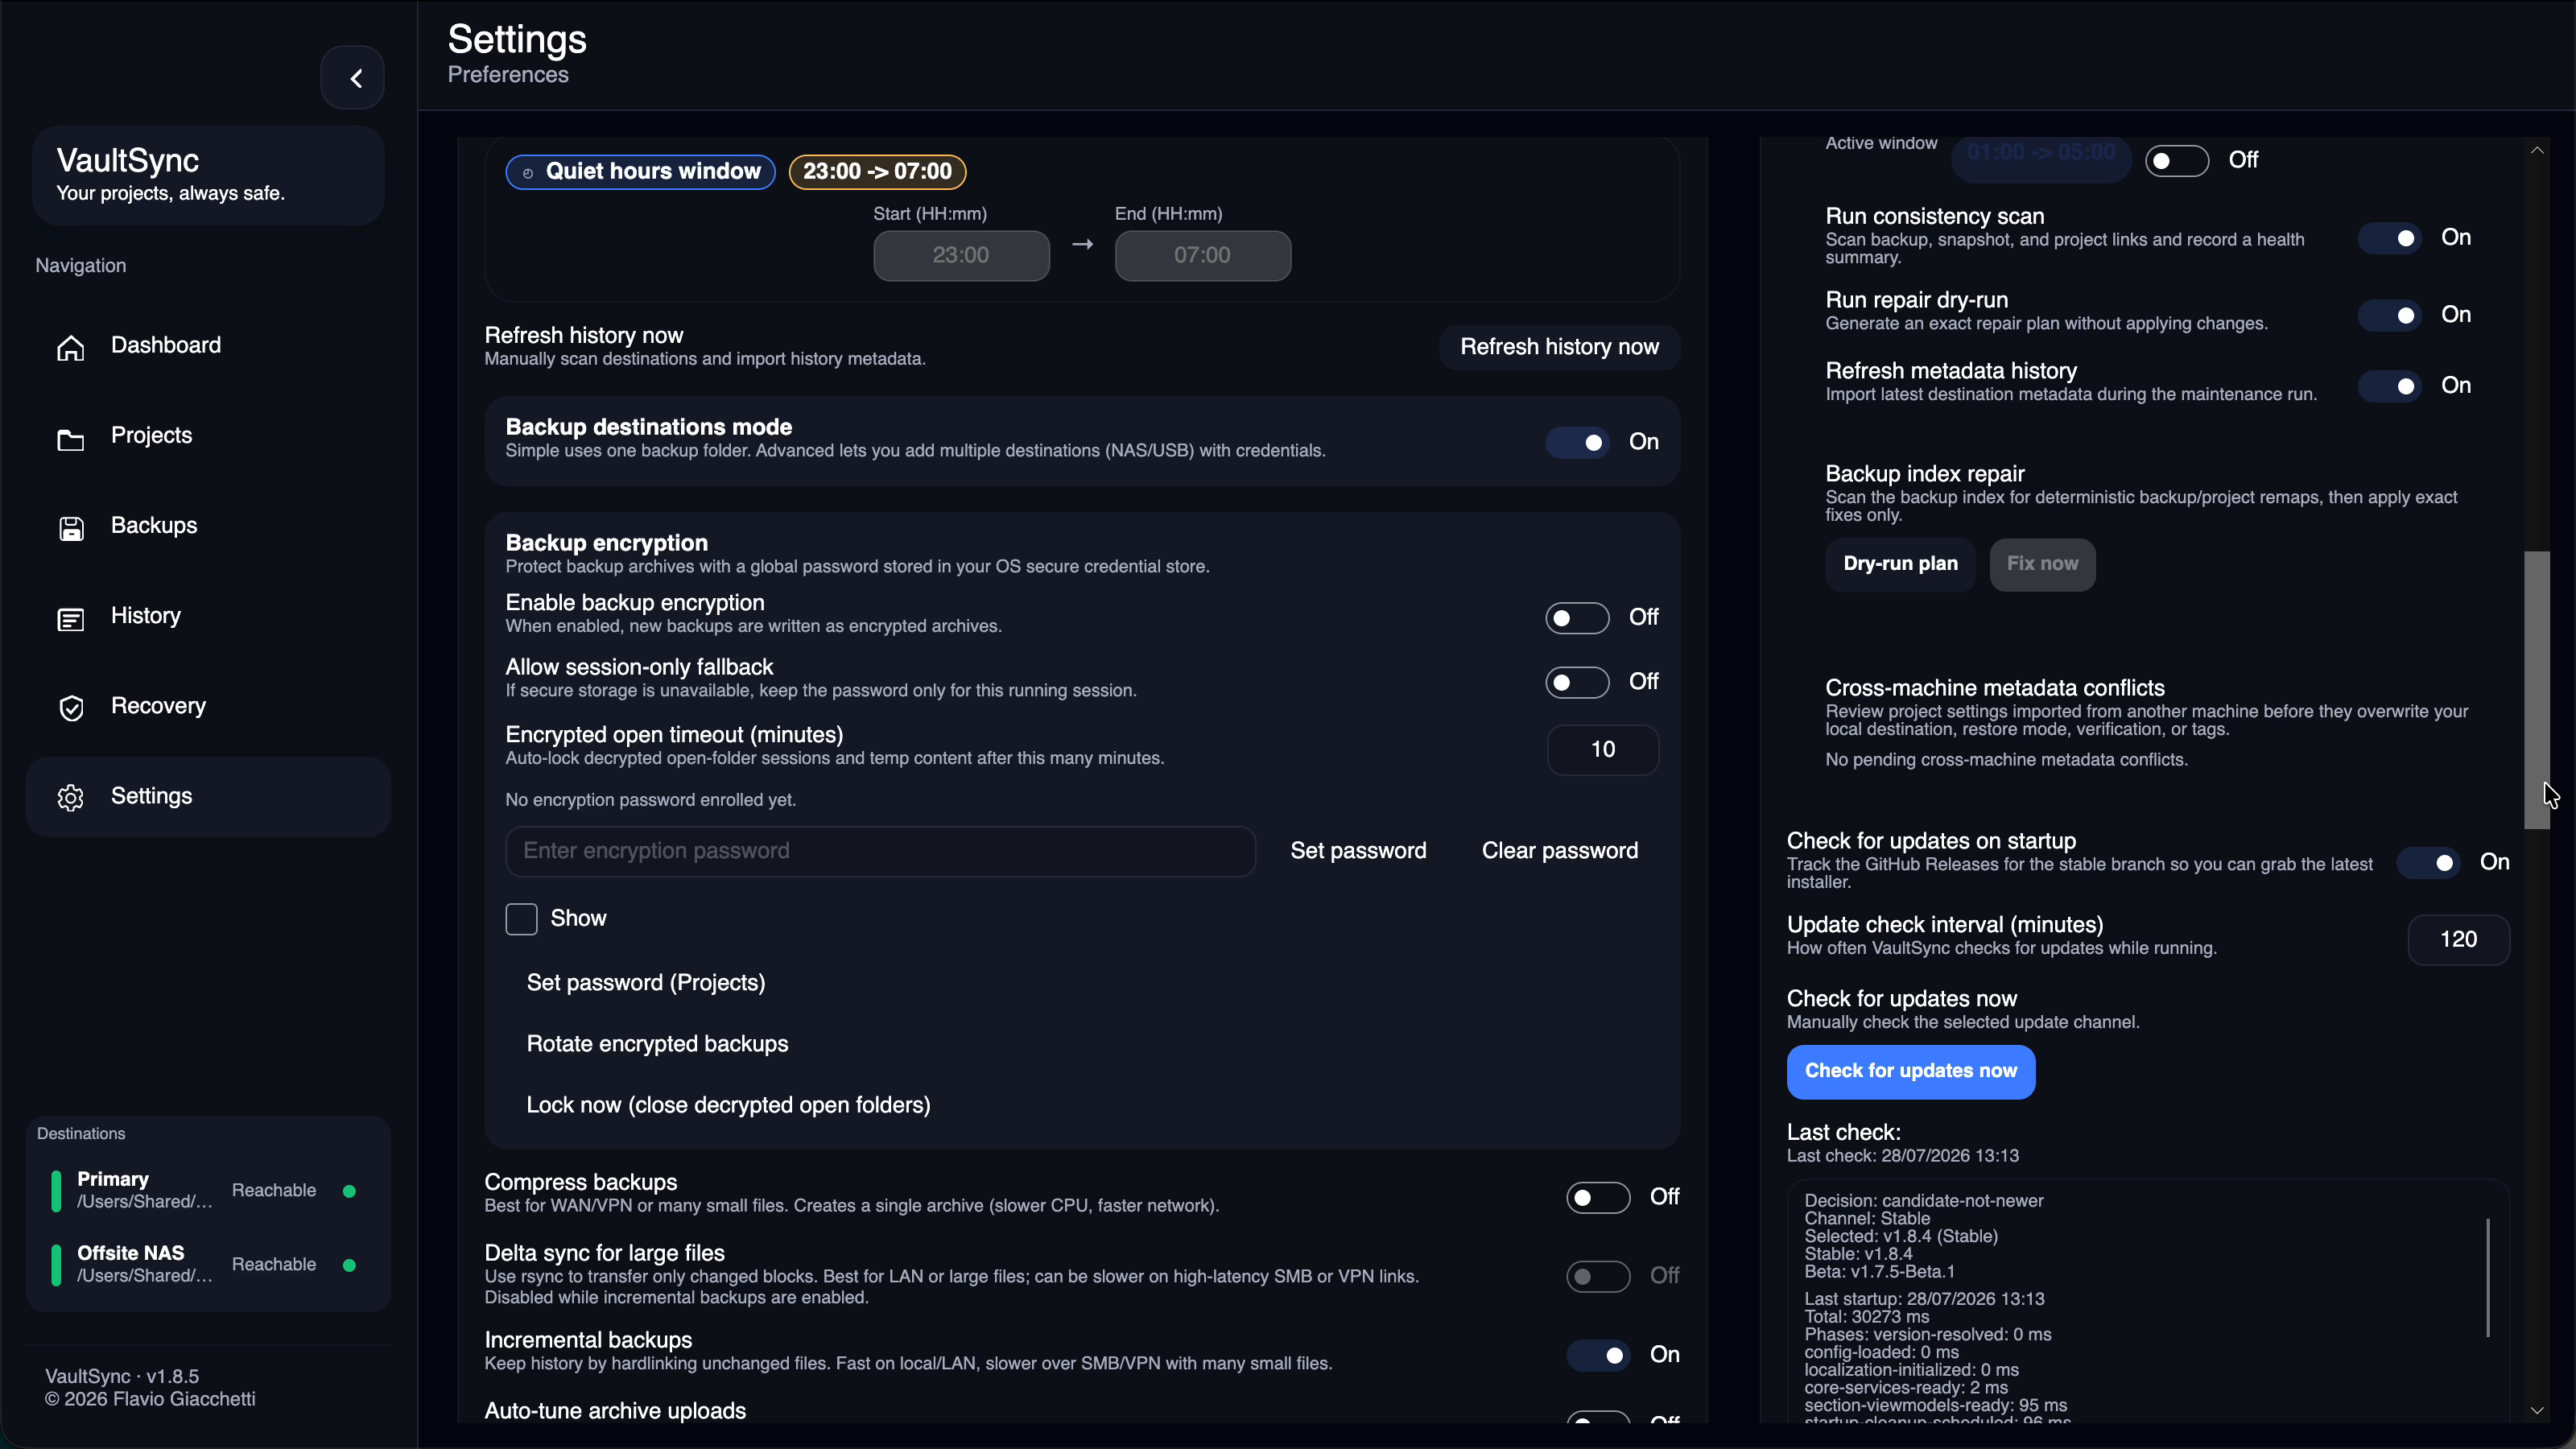This screenshot has width=2576, height=1449.
Task: Toggle the Active window switch
Action: [2177, 160]
